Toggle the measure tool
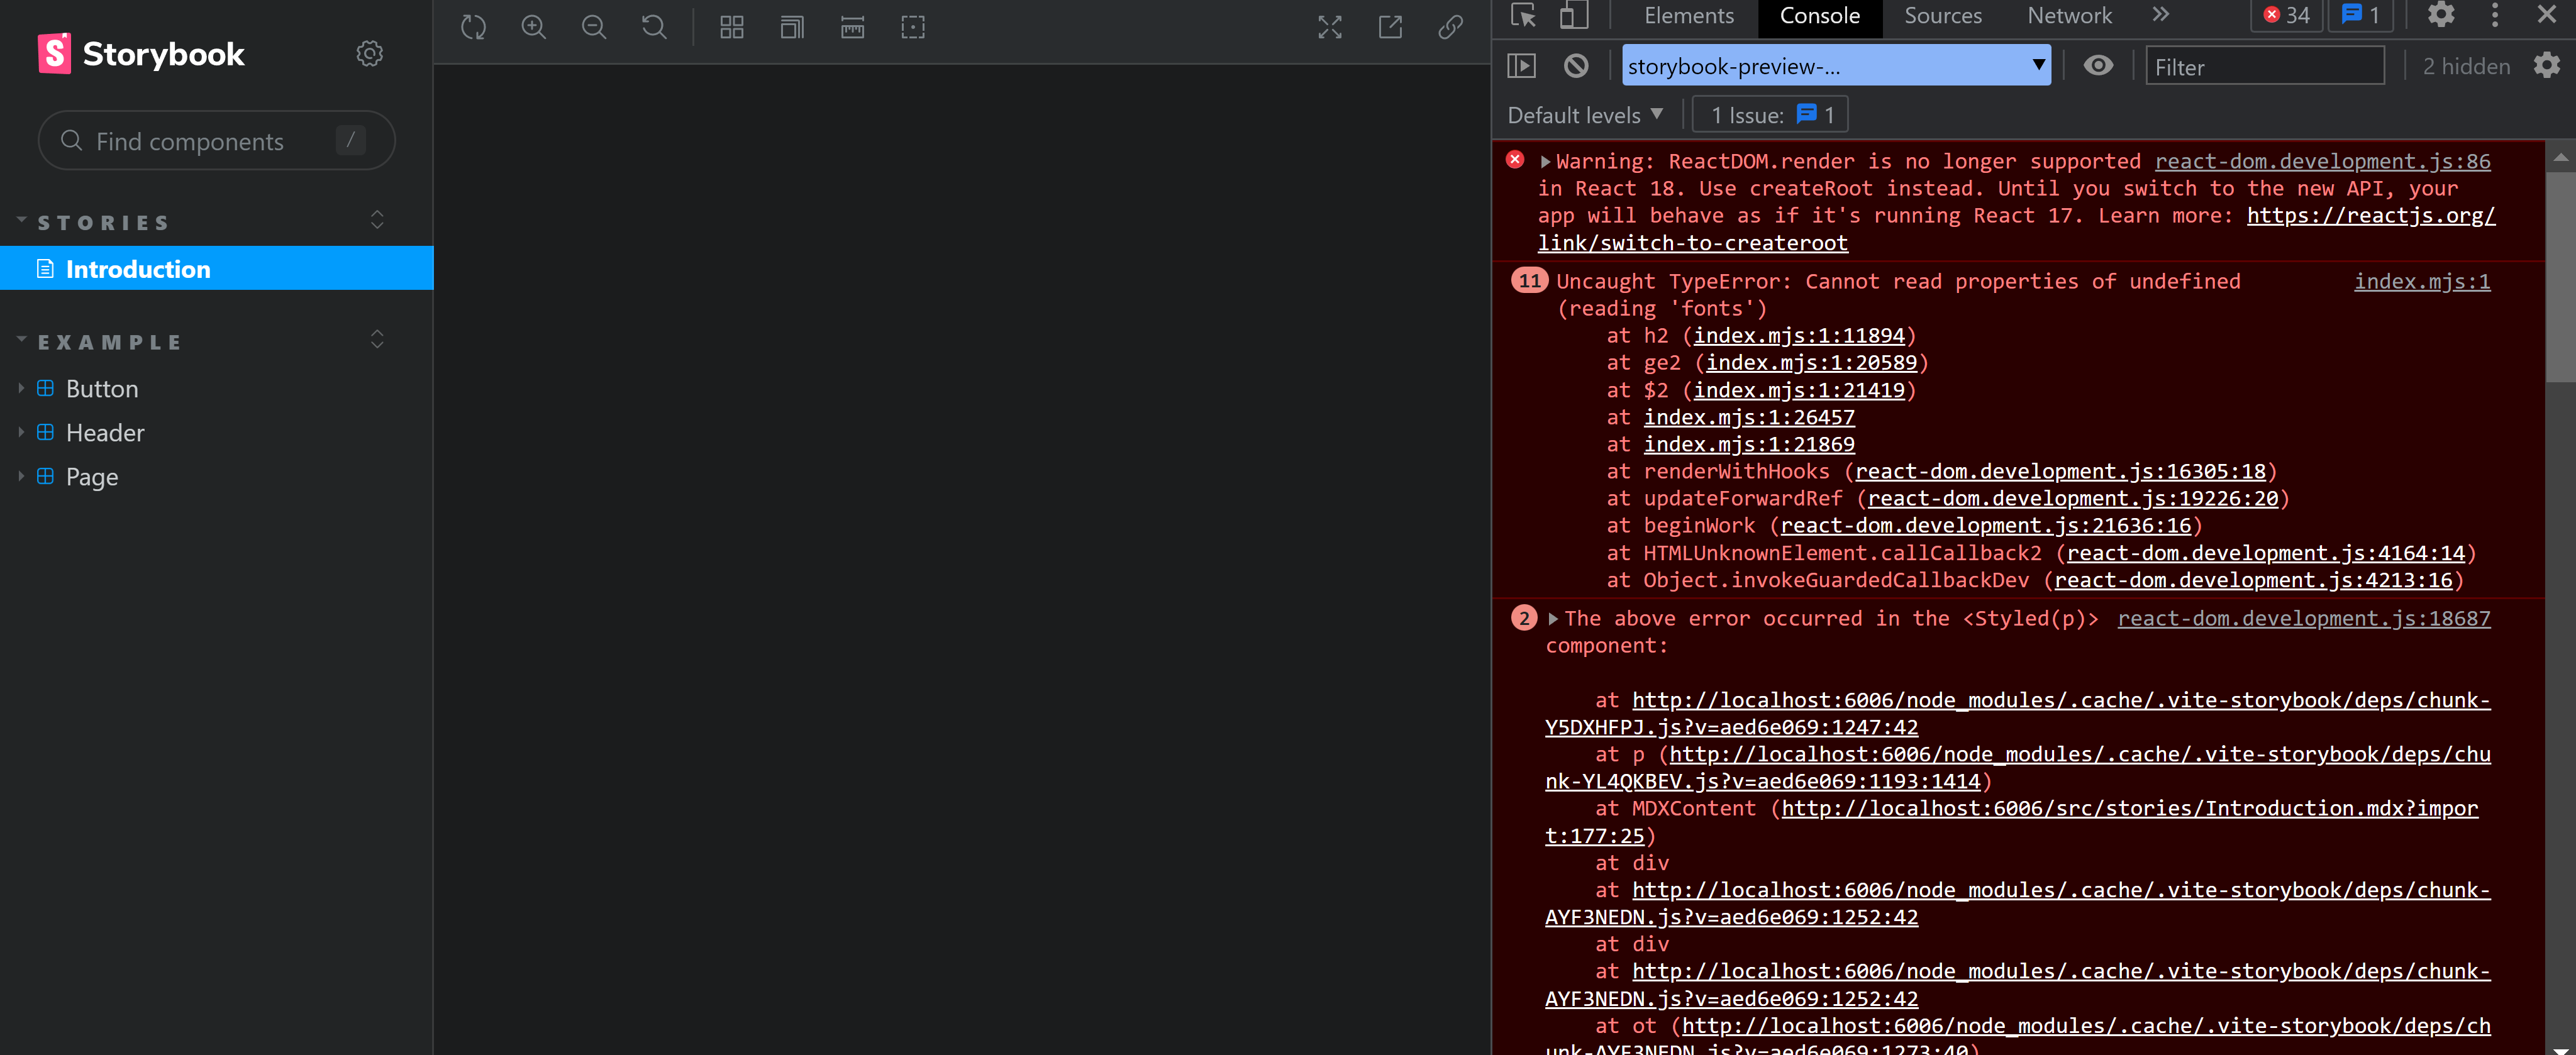 coord(852,27)
